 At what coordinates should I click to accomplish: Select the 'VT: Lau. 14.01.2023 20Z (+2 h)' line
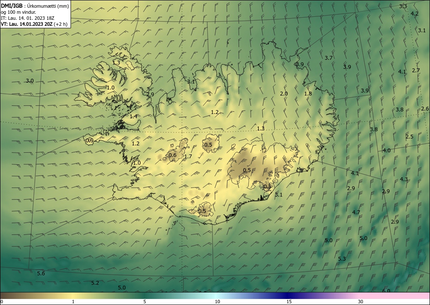coord(34,24)
